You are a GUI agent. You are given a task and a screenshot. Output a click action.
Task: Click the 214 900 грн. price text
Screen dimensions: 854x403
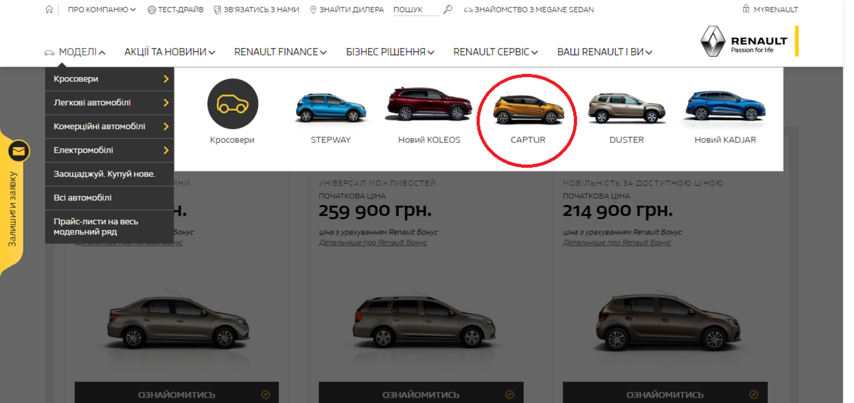(x=619, y=211)
